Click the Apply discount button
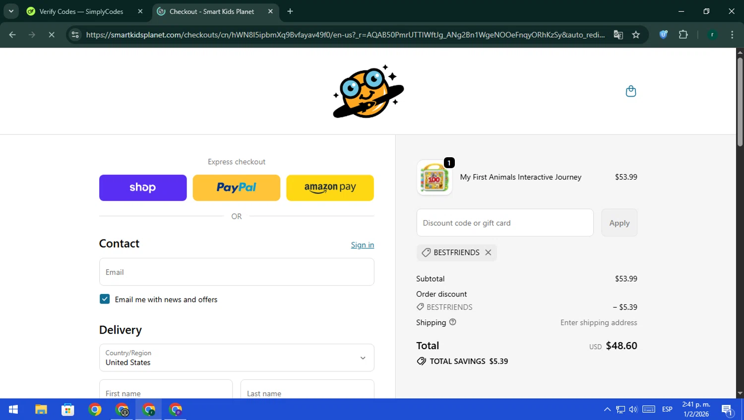744x420 pixels. tap(619, 223)
